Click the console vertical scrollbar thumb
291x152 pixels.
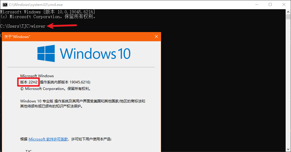pyautogui.click(x=288, y=18)
